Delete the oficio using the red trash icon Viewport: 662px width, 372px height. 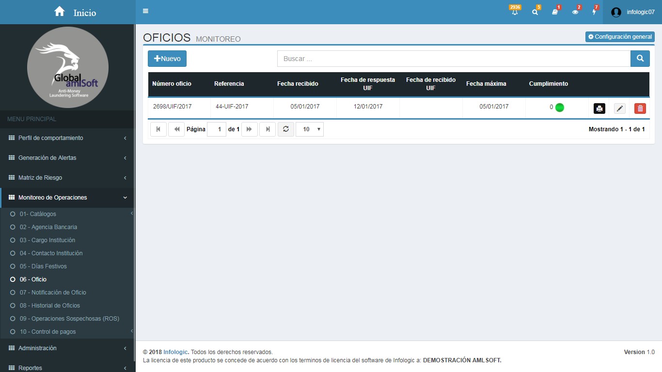640,108
